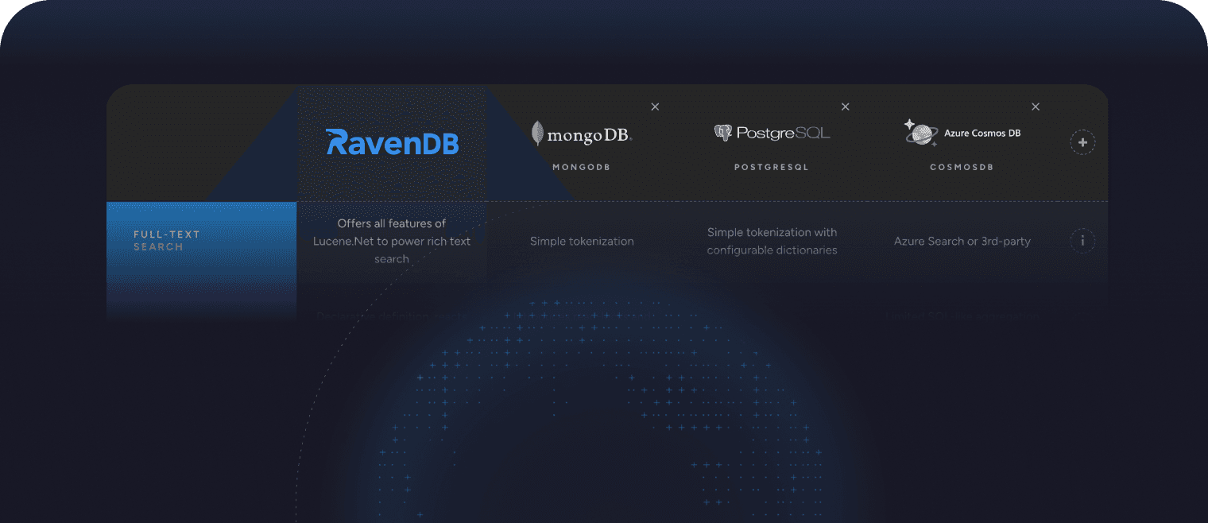
Task: Click 'Simple tokenization with configurable dictionaries' cell
Action: (x=772, y=241)
